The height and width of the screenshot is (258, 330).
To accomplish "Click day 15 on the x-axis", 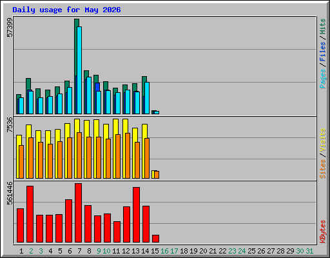I will [155, 251].
